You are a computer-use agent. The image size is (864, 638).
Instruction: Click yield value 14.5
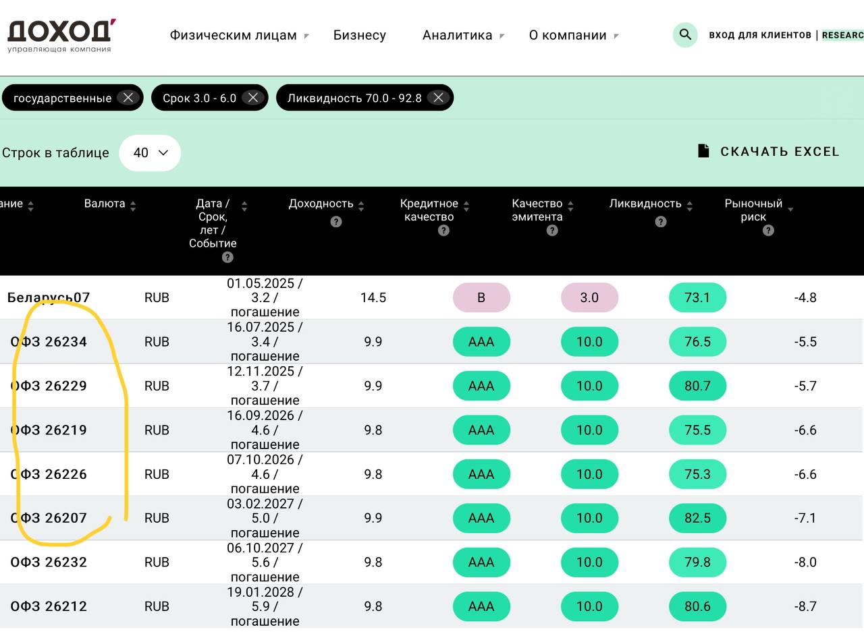pos(373,297)
